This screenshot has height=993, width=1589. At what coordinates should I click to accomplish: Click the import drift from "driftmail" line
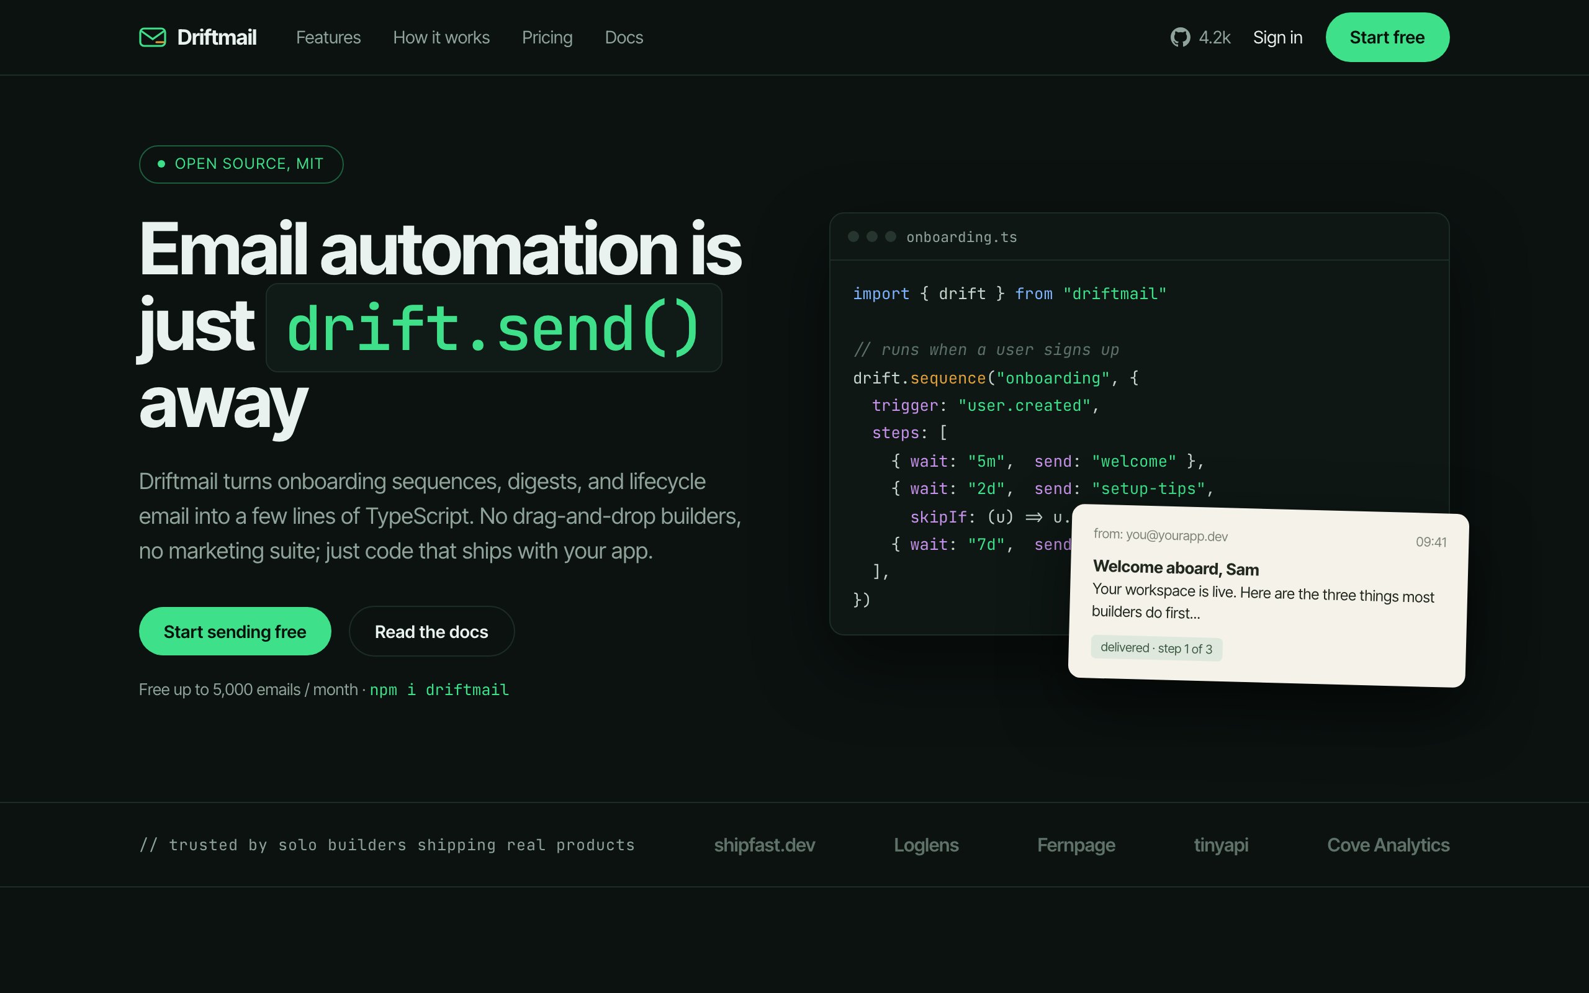1009,294
